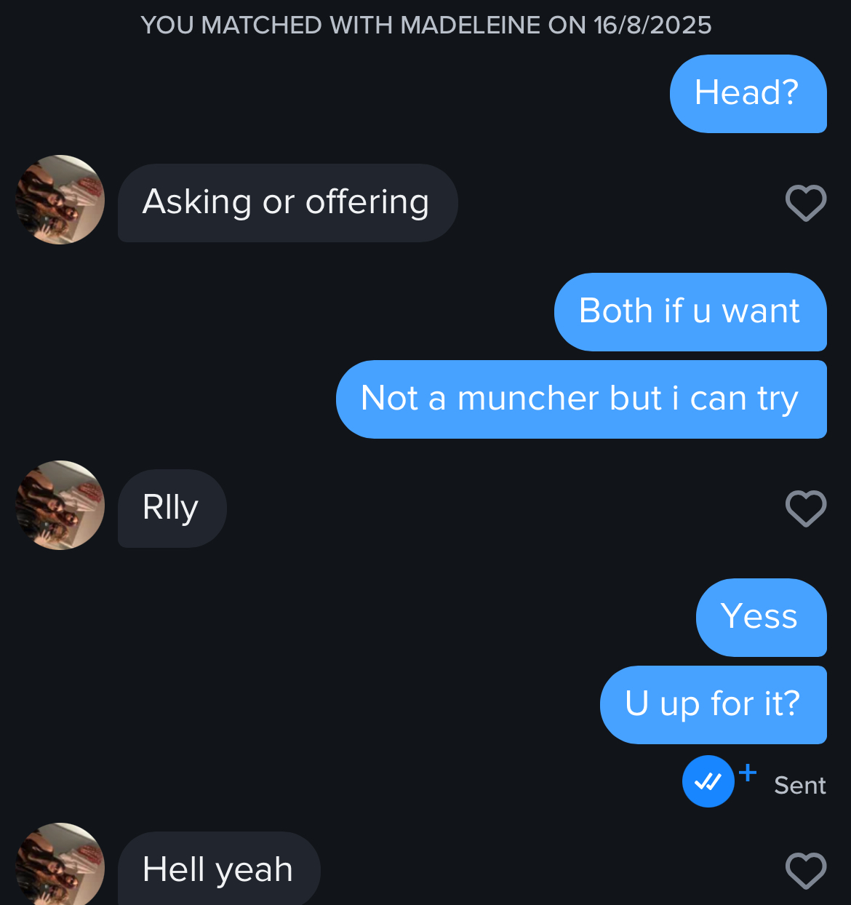Open profile photo next to "Rlly" message

[x=60, y=505]
